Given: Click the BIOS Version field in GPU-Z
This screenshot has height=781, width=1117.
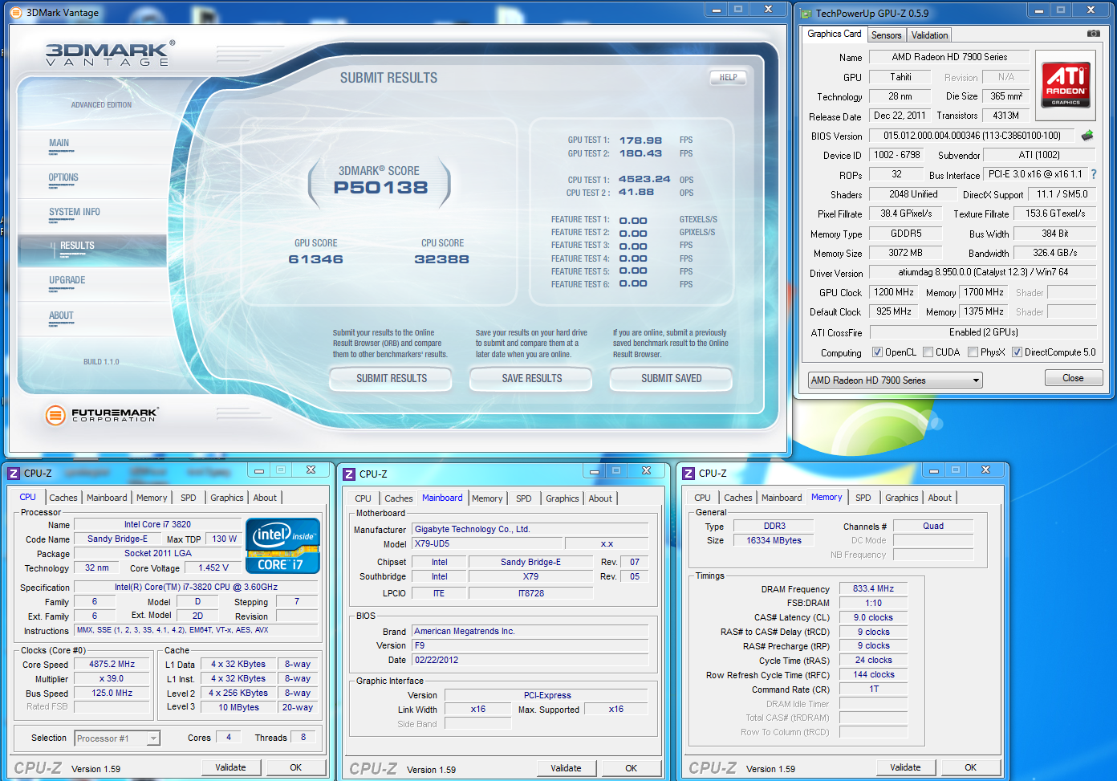Looking at the screenshot, I should point(972,136).
